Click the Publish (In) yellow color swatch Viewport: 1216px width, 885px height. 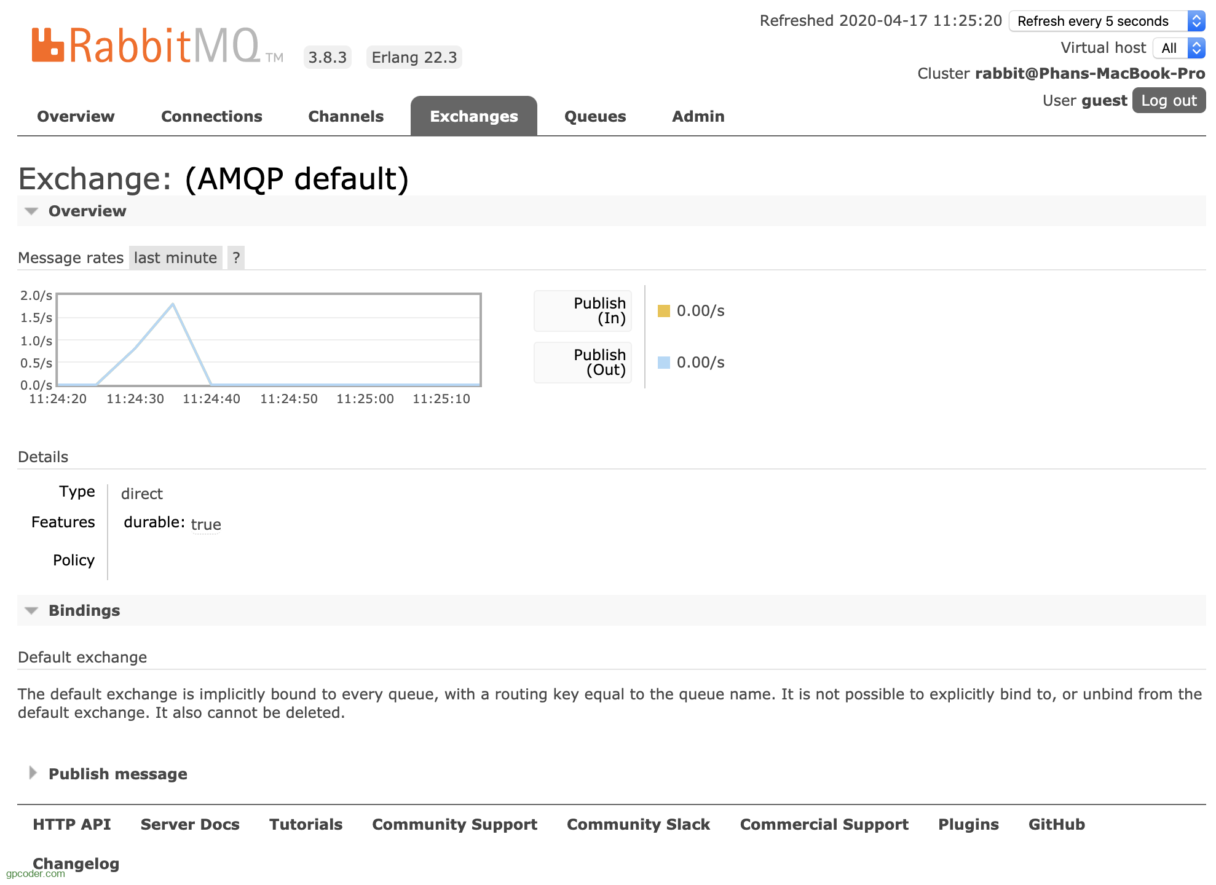(664, 311)
